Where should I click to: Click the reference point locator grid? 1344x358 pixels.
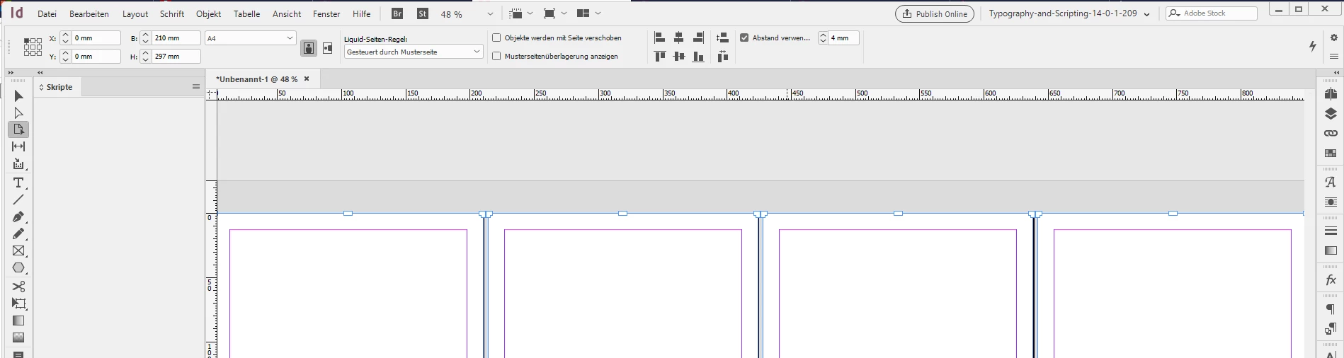(x=33, y=47)
